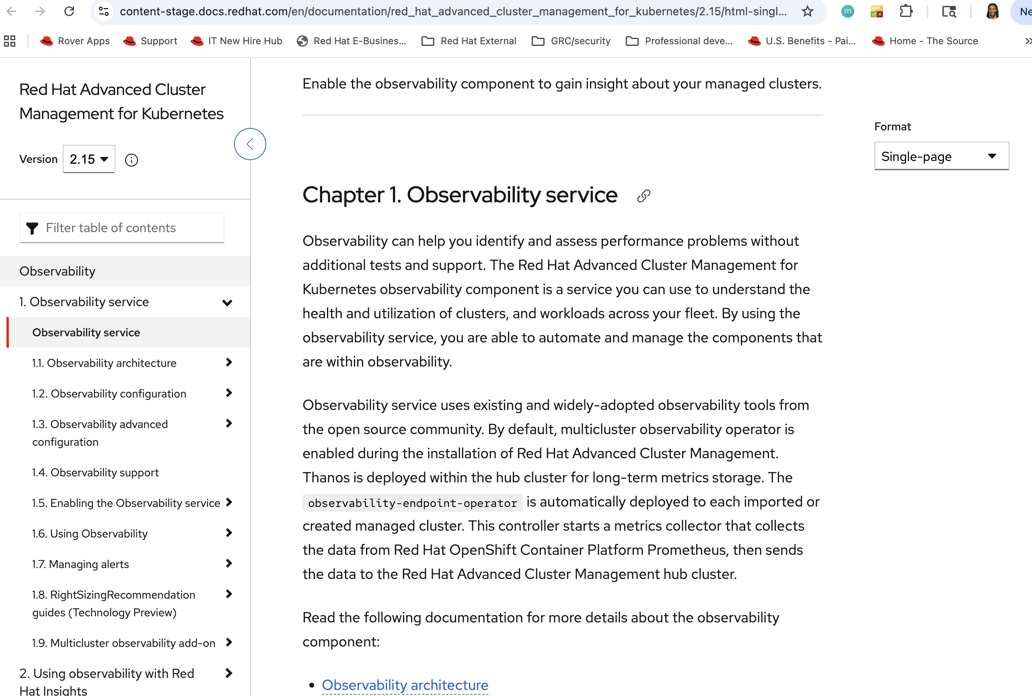Open the browser extensions puzzle icon
This screenshot has width=1032, height=696.
(906, 11)
